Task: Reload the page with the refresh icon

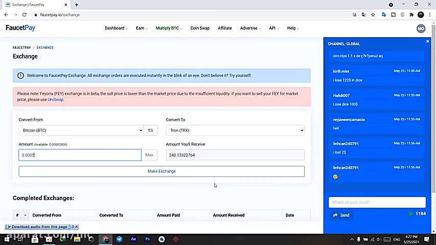Action: [25, 15]
